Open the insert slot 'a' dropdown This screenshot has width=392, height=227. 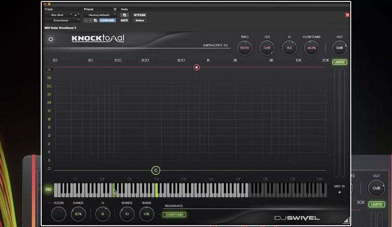pos(77,15)
